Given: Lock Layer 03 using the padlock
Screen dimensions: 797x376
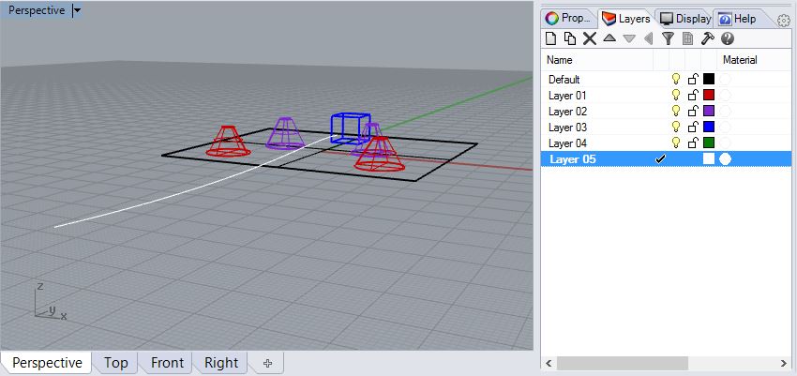Looking at the screenshot, I should pos(693,127).
